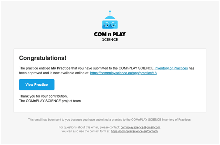Open the Inventory of Practices link

[171, 68]
